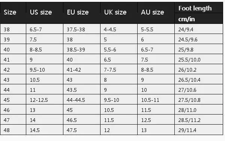Click AU size cell "10.5-11"
This screenshot has width=225, height=141.
click(x=156, y=99)
